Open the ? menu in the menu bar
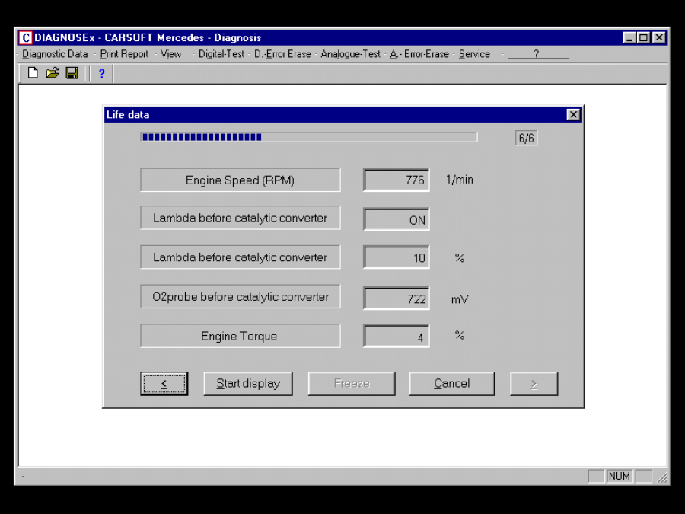This screenshot has height=514, width=685. pyautogui.click(x=537, y=54)
